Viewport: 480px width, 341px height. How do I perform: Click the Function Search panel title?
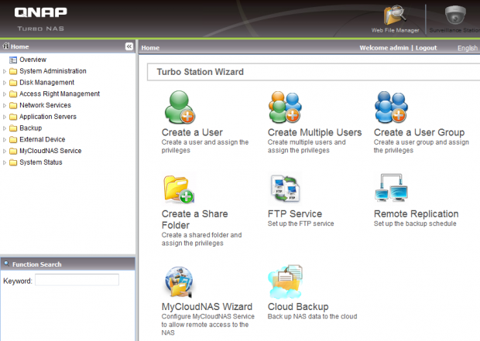[36, 264]
